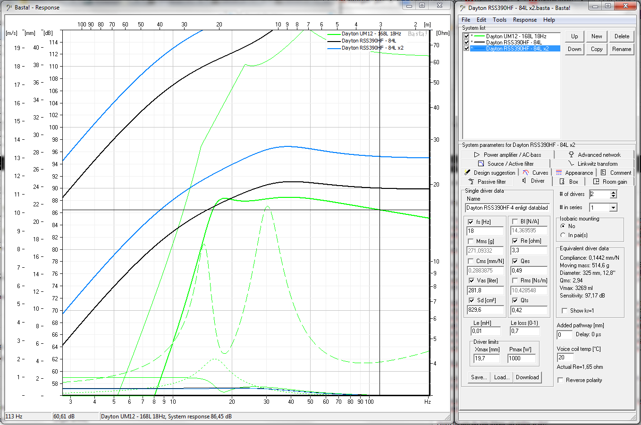Open the Room gain tab

[x=610, y=182]
